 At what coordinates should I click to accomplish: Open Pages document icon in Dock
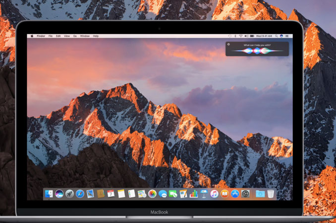click(x=183, y=194)
